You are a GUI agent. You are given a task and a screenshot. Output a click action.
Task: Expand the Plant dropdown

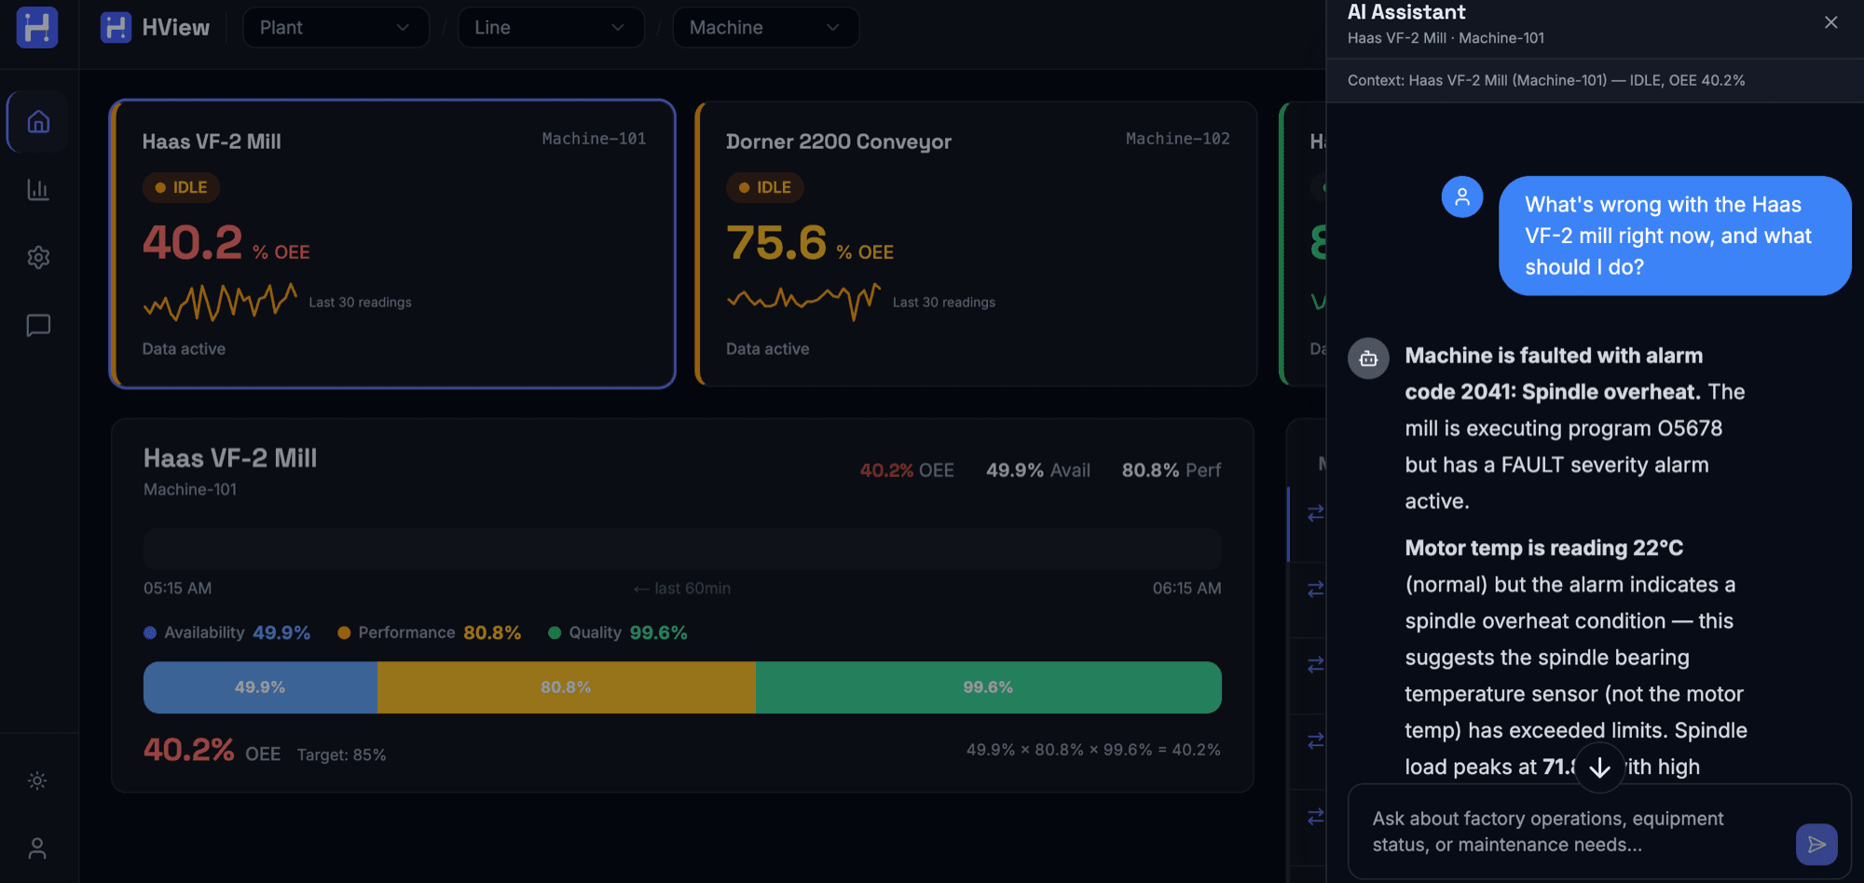(x=336, y=28)
